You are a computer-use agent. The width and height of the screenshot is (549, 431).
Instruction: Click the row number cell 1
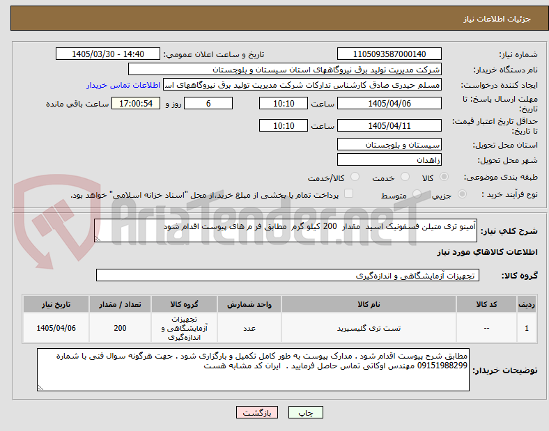527,328
